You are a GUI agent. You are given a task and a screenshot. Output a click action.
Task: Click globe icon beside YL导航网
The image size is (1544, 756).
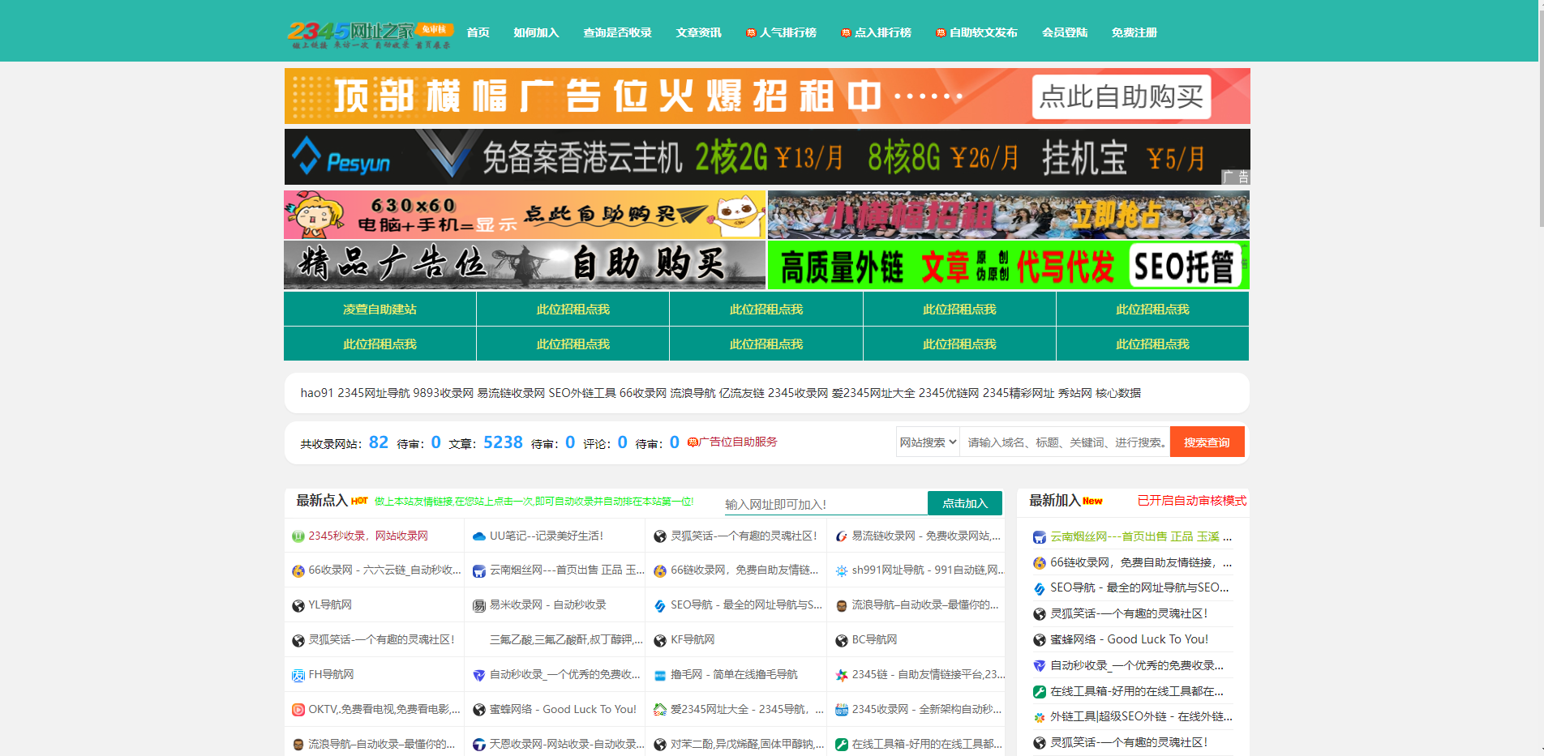pos(298,606)
